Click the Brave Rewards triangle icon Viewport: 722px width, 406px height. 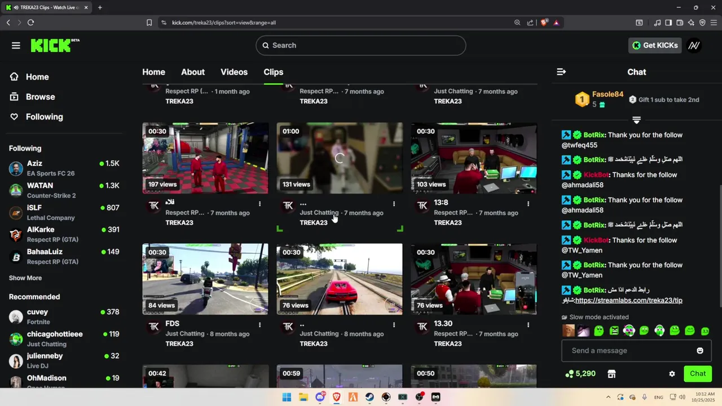[556, 23]
